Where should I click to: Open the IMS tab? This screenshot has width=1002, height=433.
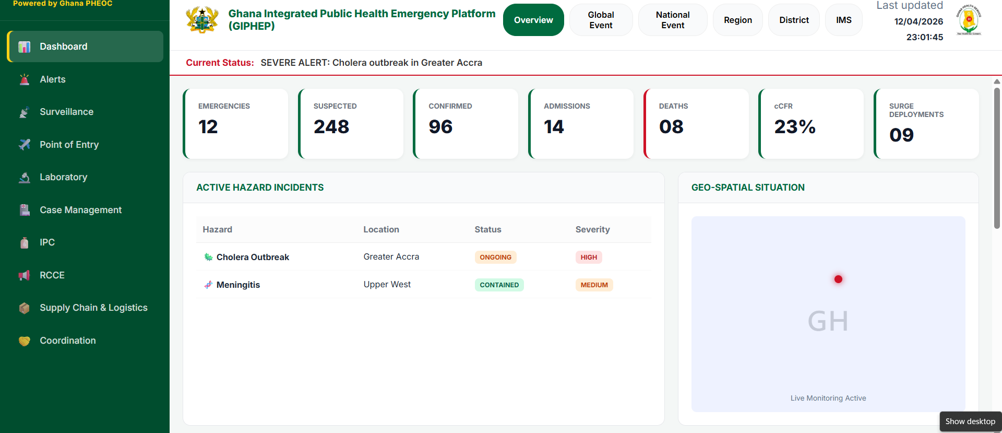click(844, 20)
